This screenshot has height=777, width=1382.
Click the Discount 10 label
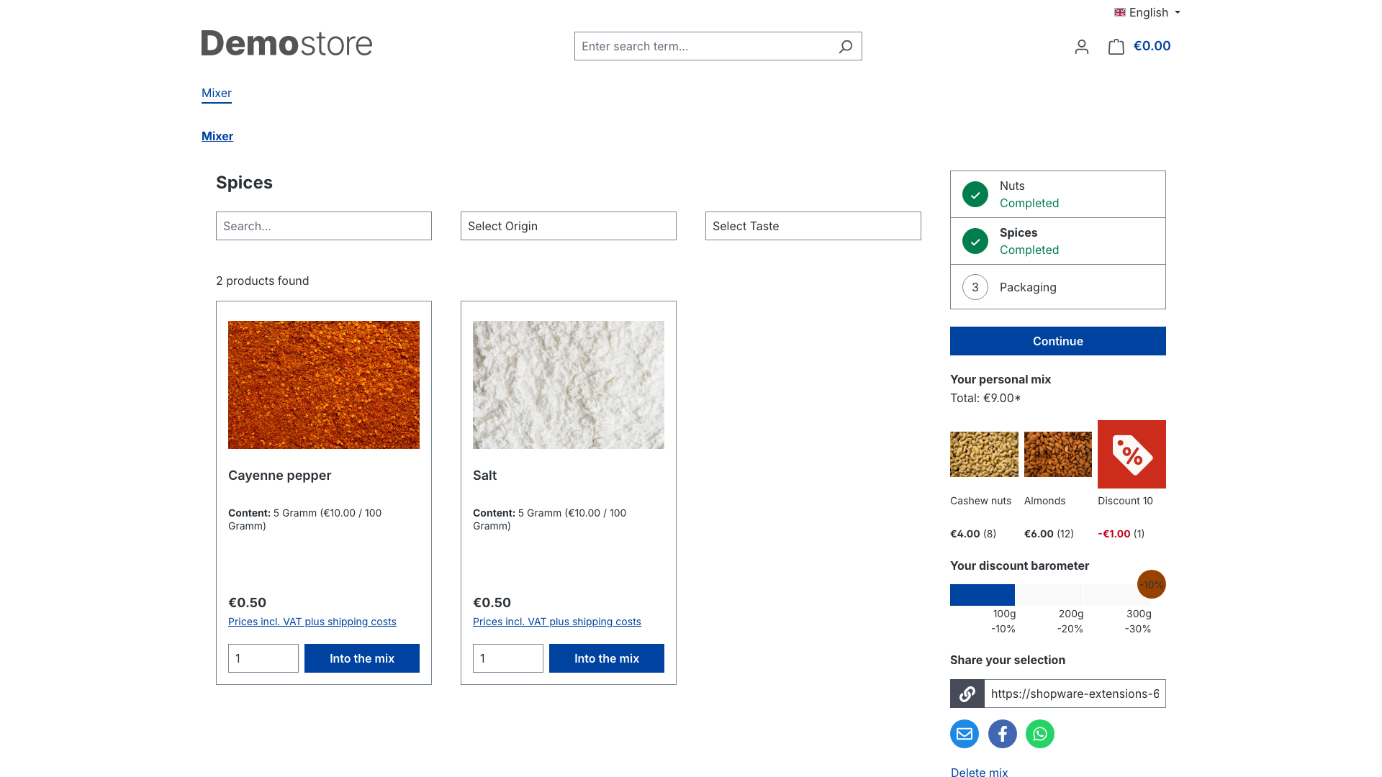click(x=1125, y=501)
